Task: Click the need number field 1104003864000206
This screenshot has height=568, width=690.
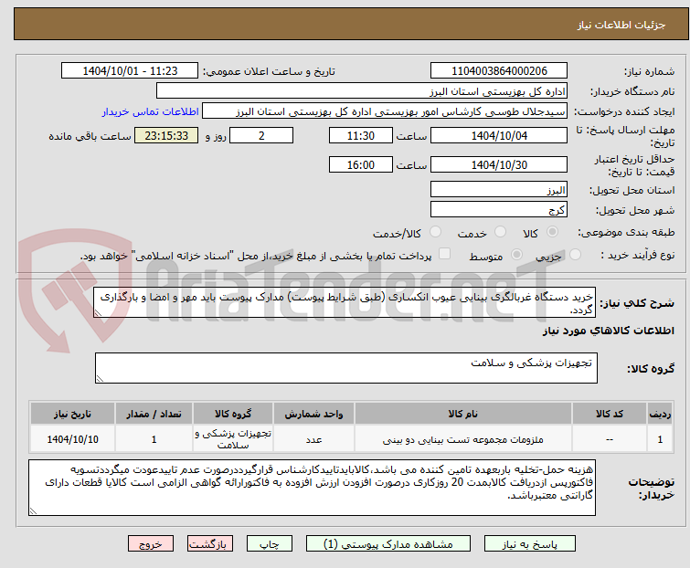Action: [499, 71]
